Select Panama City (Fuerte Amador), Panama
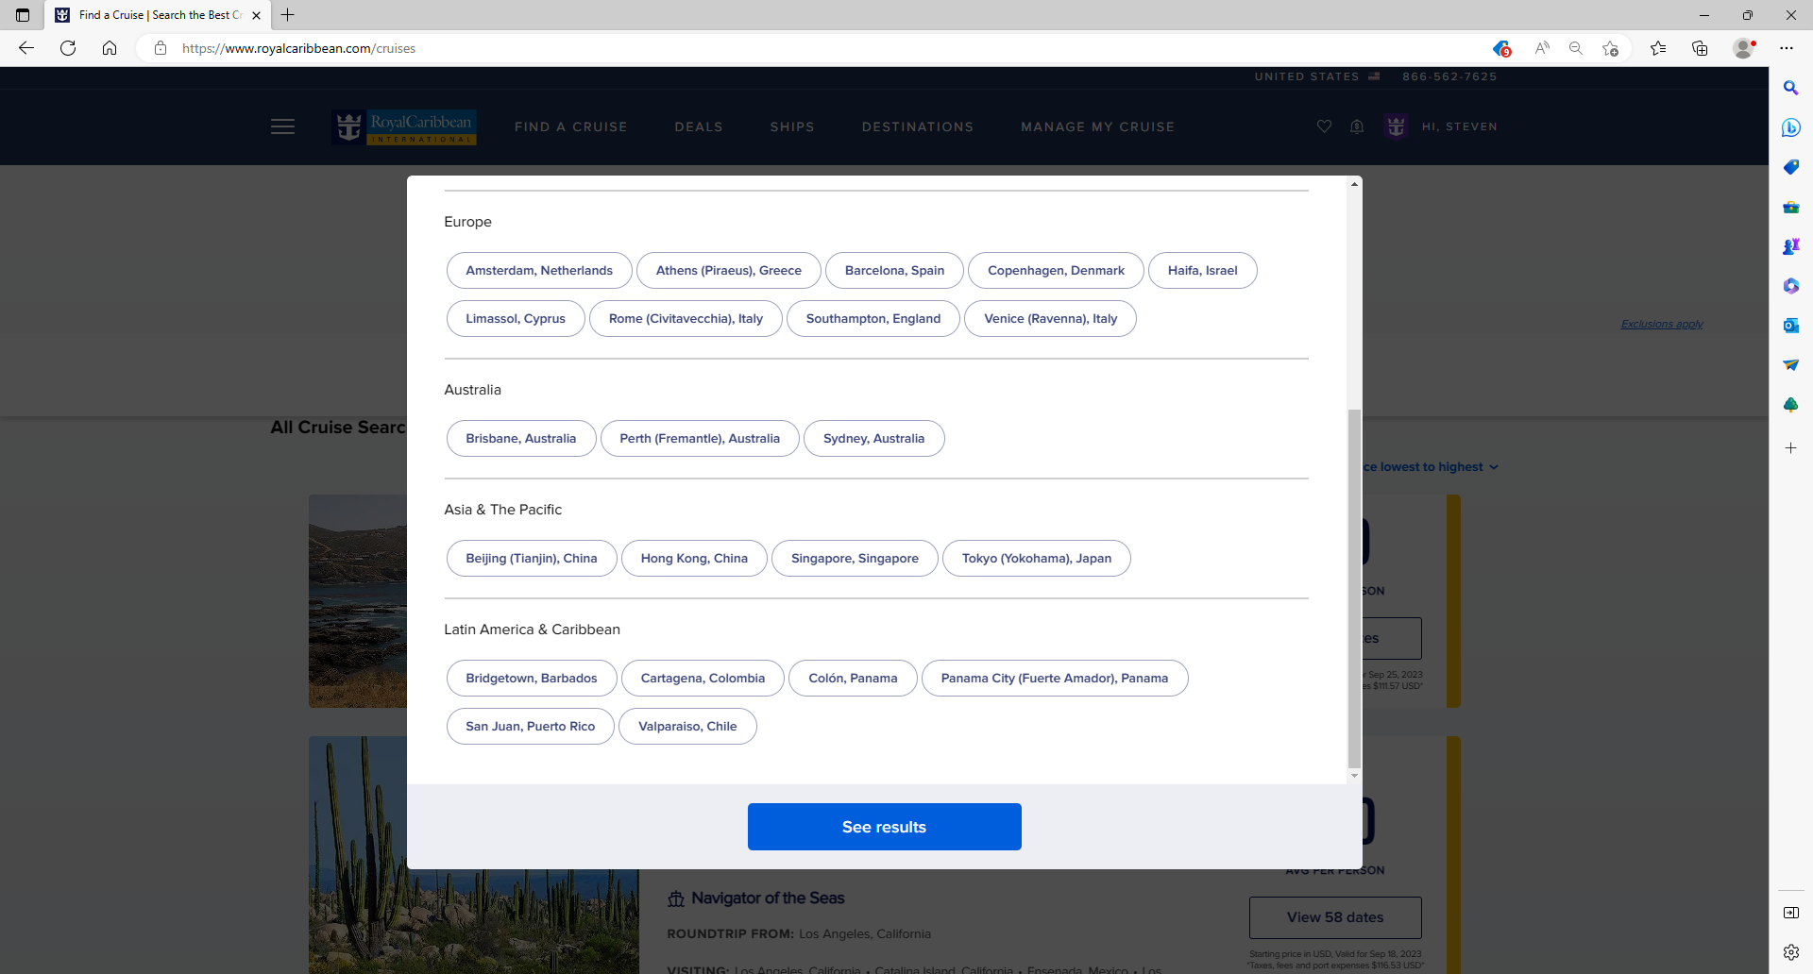The width and height of the screenshot is (1813, 974). point(1055,678)
